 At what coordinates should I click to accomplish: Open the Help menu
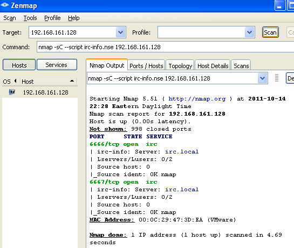(74, 18)
